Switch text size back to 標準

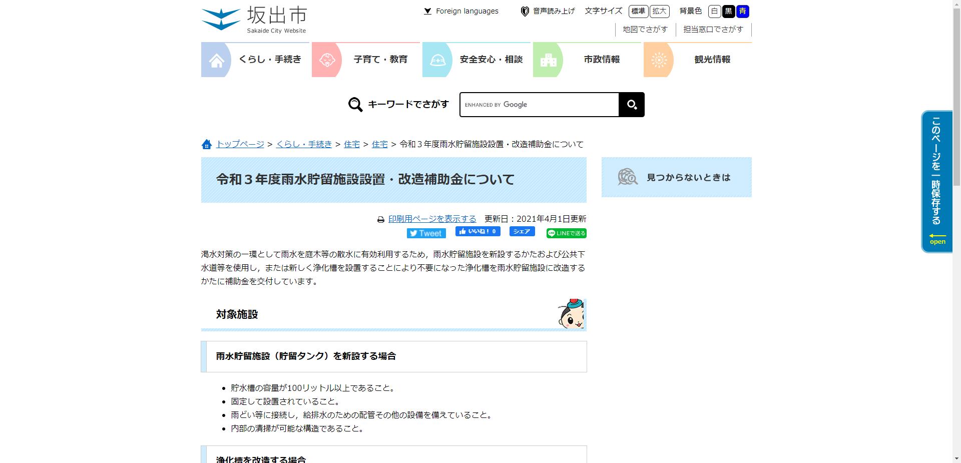tap(638, 12)
